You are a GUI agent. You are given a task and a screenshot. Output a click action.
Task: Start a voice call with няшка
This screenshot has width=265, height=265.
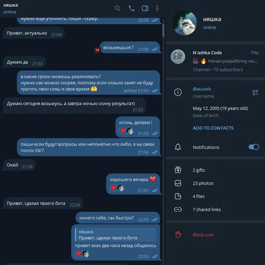pyautogui.click(x=132, y=8)
